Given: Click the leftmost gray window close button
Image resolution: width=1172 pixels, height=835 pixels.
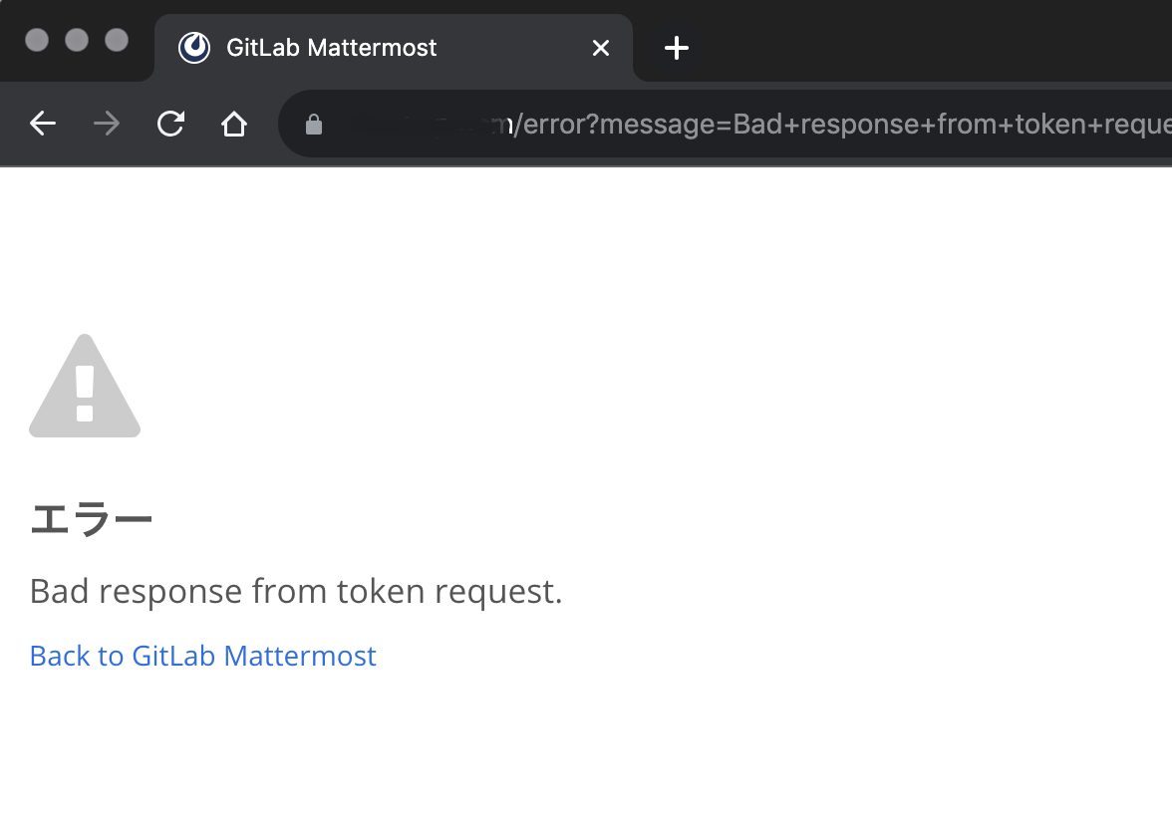Looking at the screenshot, I should pyautogui.click(x=37, y=40).
